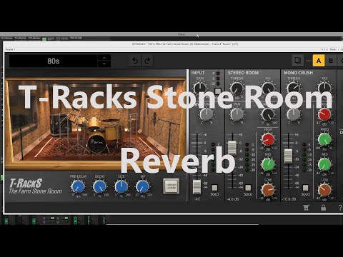The width and height of the screenshot is (343, 257).
Task: Enable Solo on the Input channel
Action: point(214,188)
